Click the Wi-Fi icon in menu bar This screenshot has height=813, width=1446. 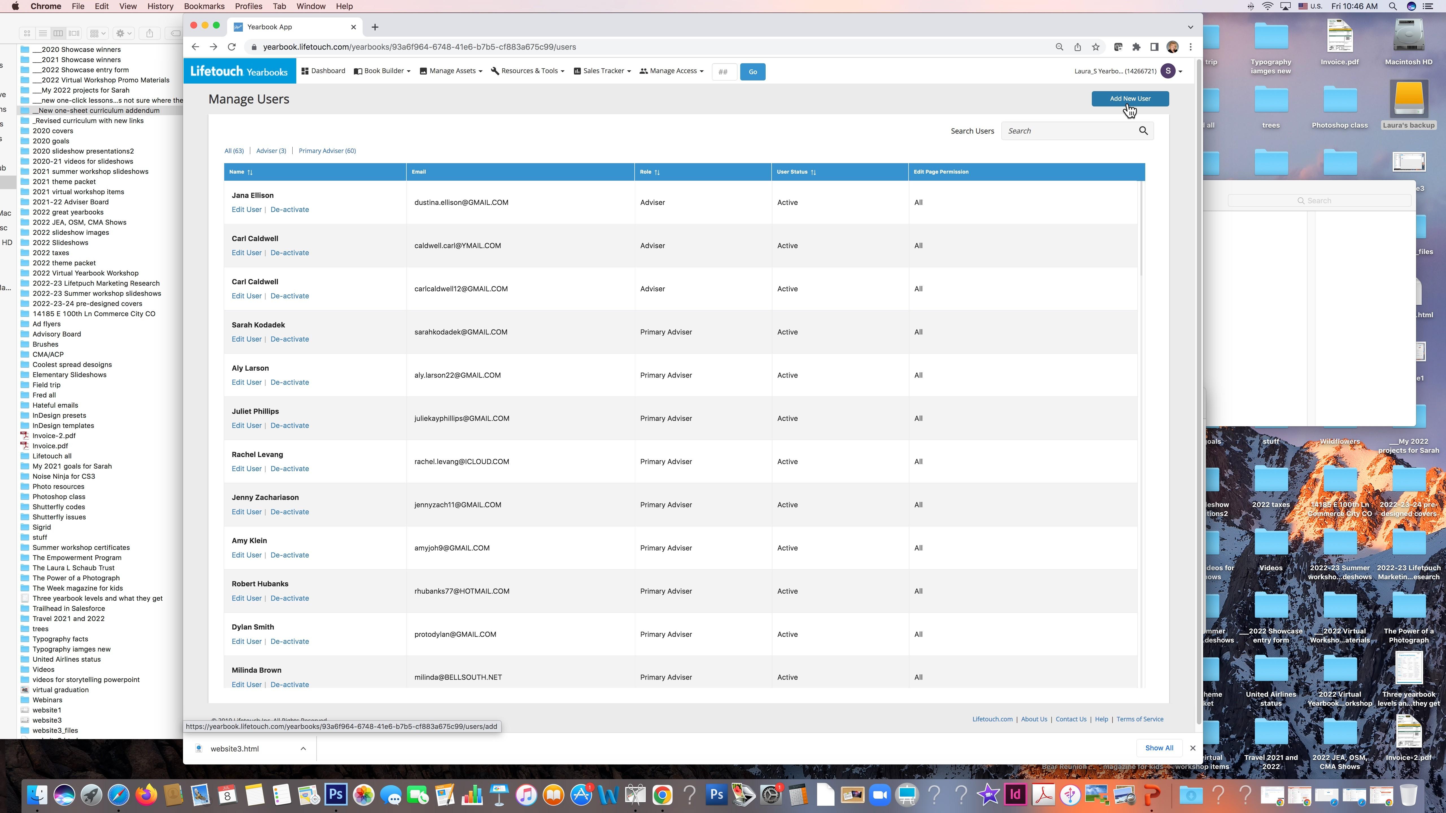(x=1268, y=6)
